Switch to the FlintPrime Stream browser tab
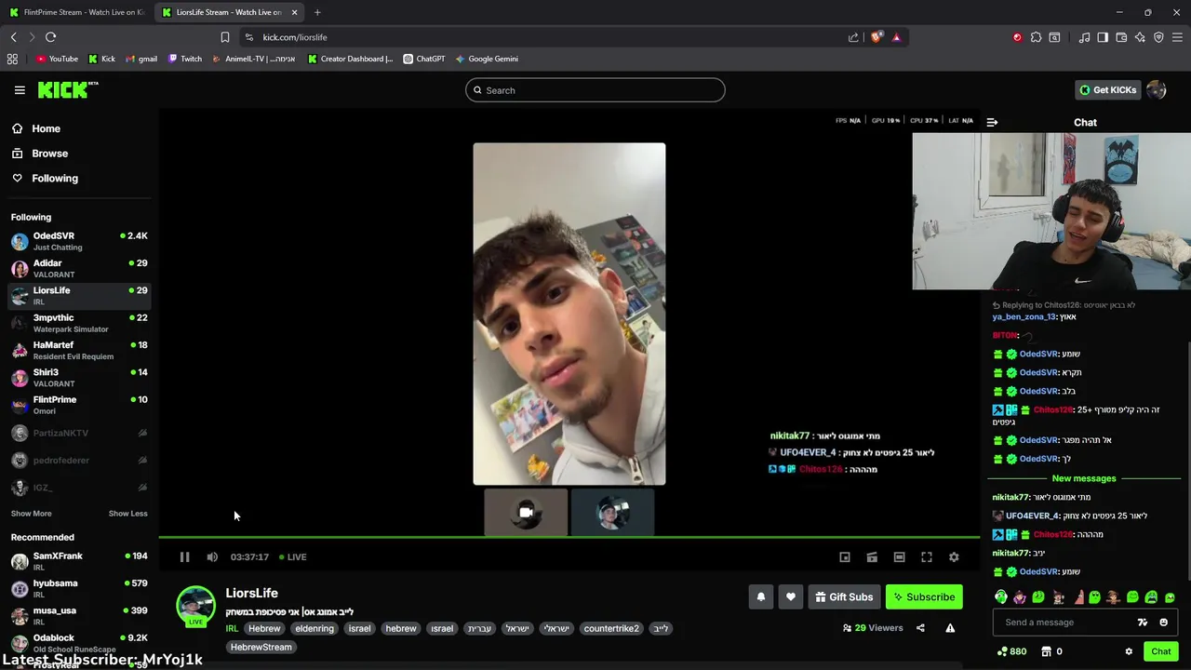The image size is (1191, 670). point(77,12)
